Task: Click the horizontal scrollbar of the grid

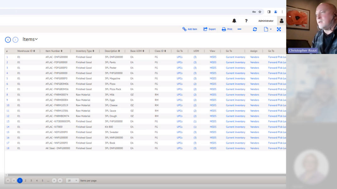Action: [146, 175]
